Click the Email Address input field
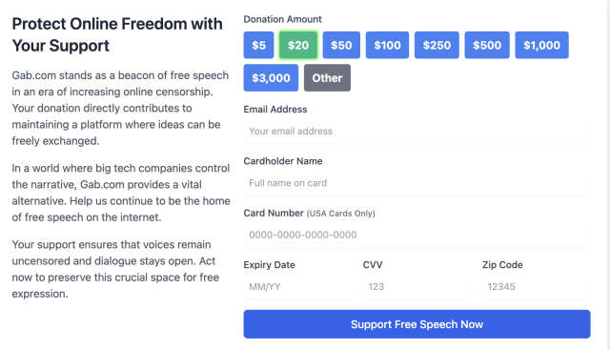 pos(417,132)
